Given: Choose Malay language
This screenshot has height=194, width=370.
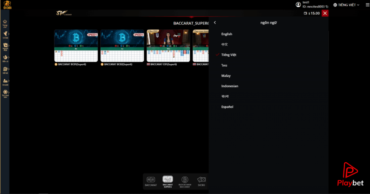Looking at the screenshot, I should (x=226, y=76).
